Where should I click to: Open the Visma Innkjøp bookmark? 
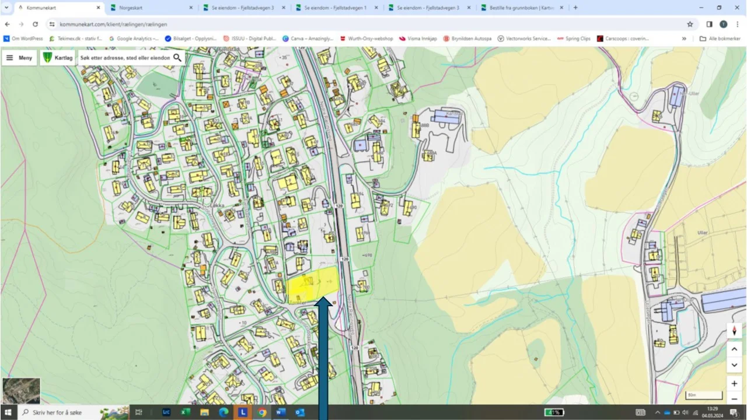pos(417,38)
